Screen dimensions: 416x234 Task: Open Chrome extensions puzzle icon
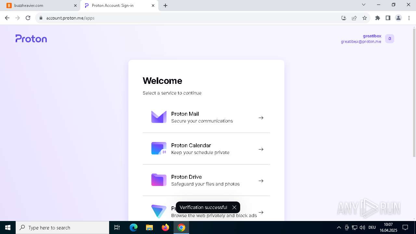[x=378, y=18]
